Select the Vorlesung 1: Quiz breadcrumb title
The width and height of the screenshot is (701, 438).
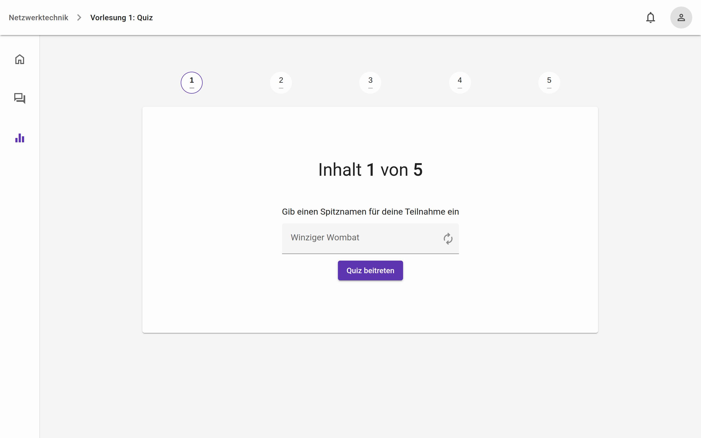point(121,17)
